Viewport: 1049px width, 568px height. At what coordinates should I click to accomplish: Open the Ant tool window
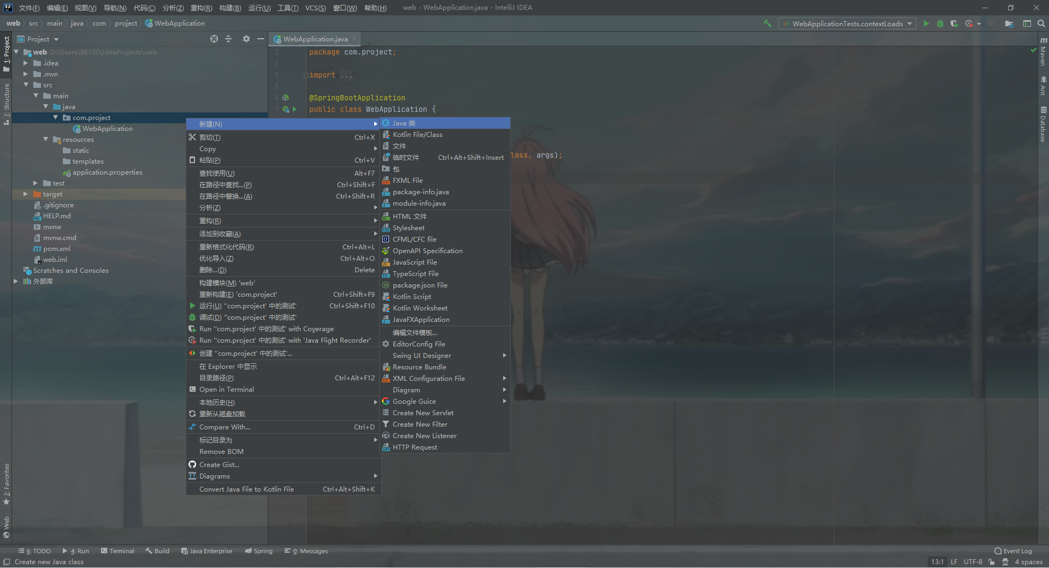(1043, 85)
